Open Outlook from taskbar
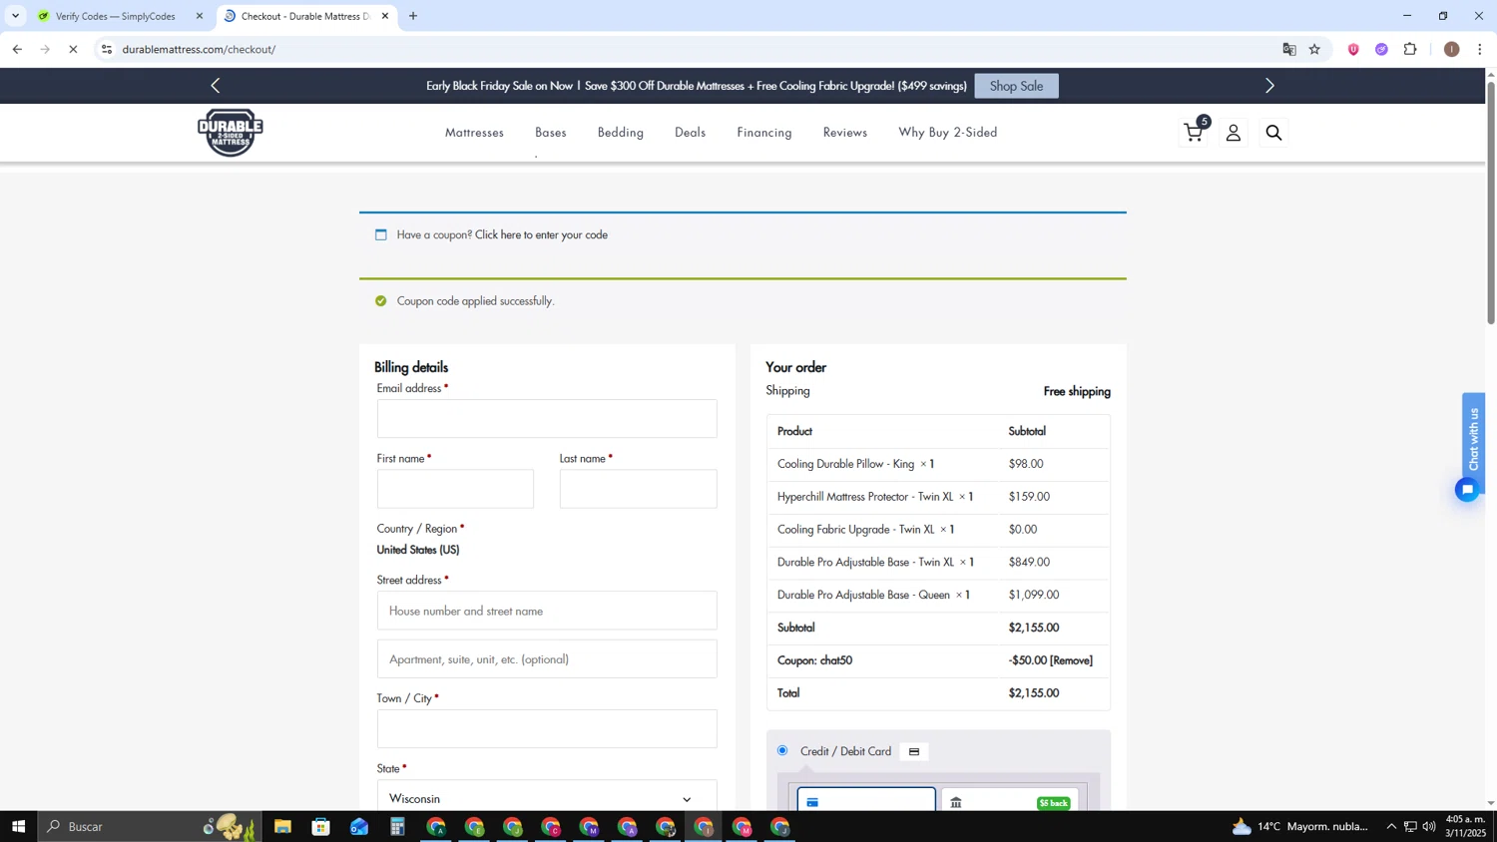Viewport: 1497px width, 842px height. [359, 826]
